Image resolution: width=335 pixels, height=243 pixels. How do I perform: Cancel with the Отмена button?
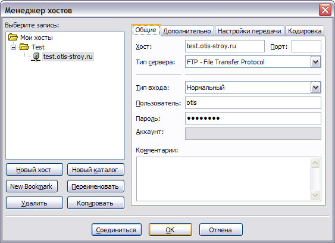point(221,230)
